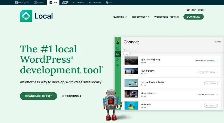Click the toy robot mascot image
224x123 pixels.
pos(113,105)
